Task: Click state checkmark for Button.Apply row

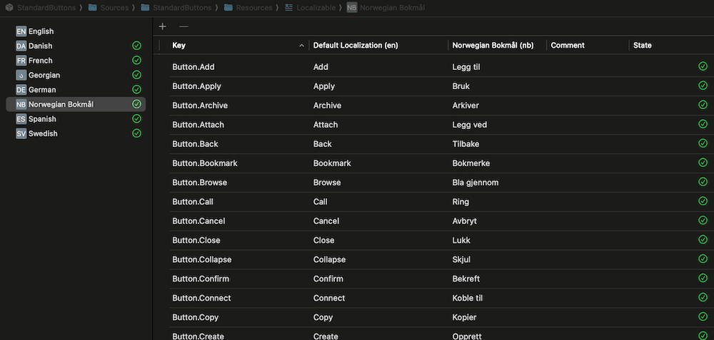Action: click(703, 86)
